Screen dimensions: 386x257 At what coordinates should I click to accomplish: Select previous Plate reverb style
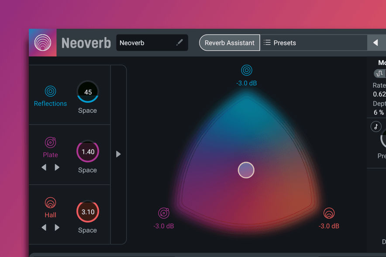pyautogui.click(x=44, y=167)
